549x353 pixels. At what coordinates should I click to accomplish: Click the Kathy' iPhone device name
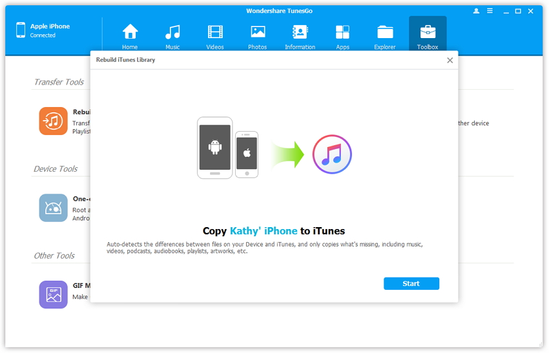click(264, 231)
